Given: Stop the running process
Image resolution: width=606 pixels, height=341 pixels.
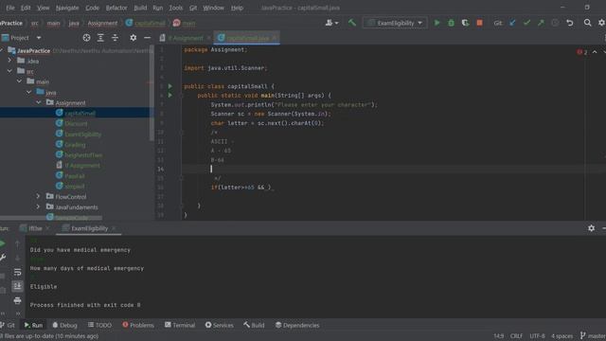Looking at the screenshot, I should coord(479,23).
